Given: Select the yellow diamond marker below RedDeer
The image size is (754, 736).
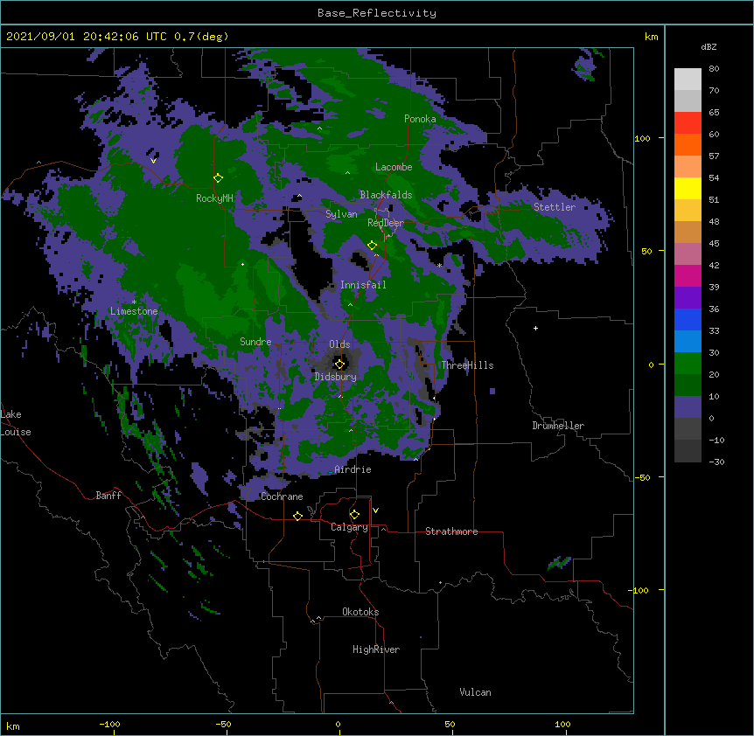Looking at the screenshot, I should pyautogui.click(x=373, y=246).
